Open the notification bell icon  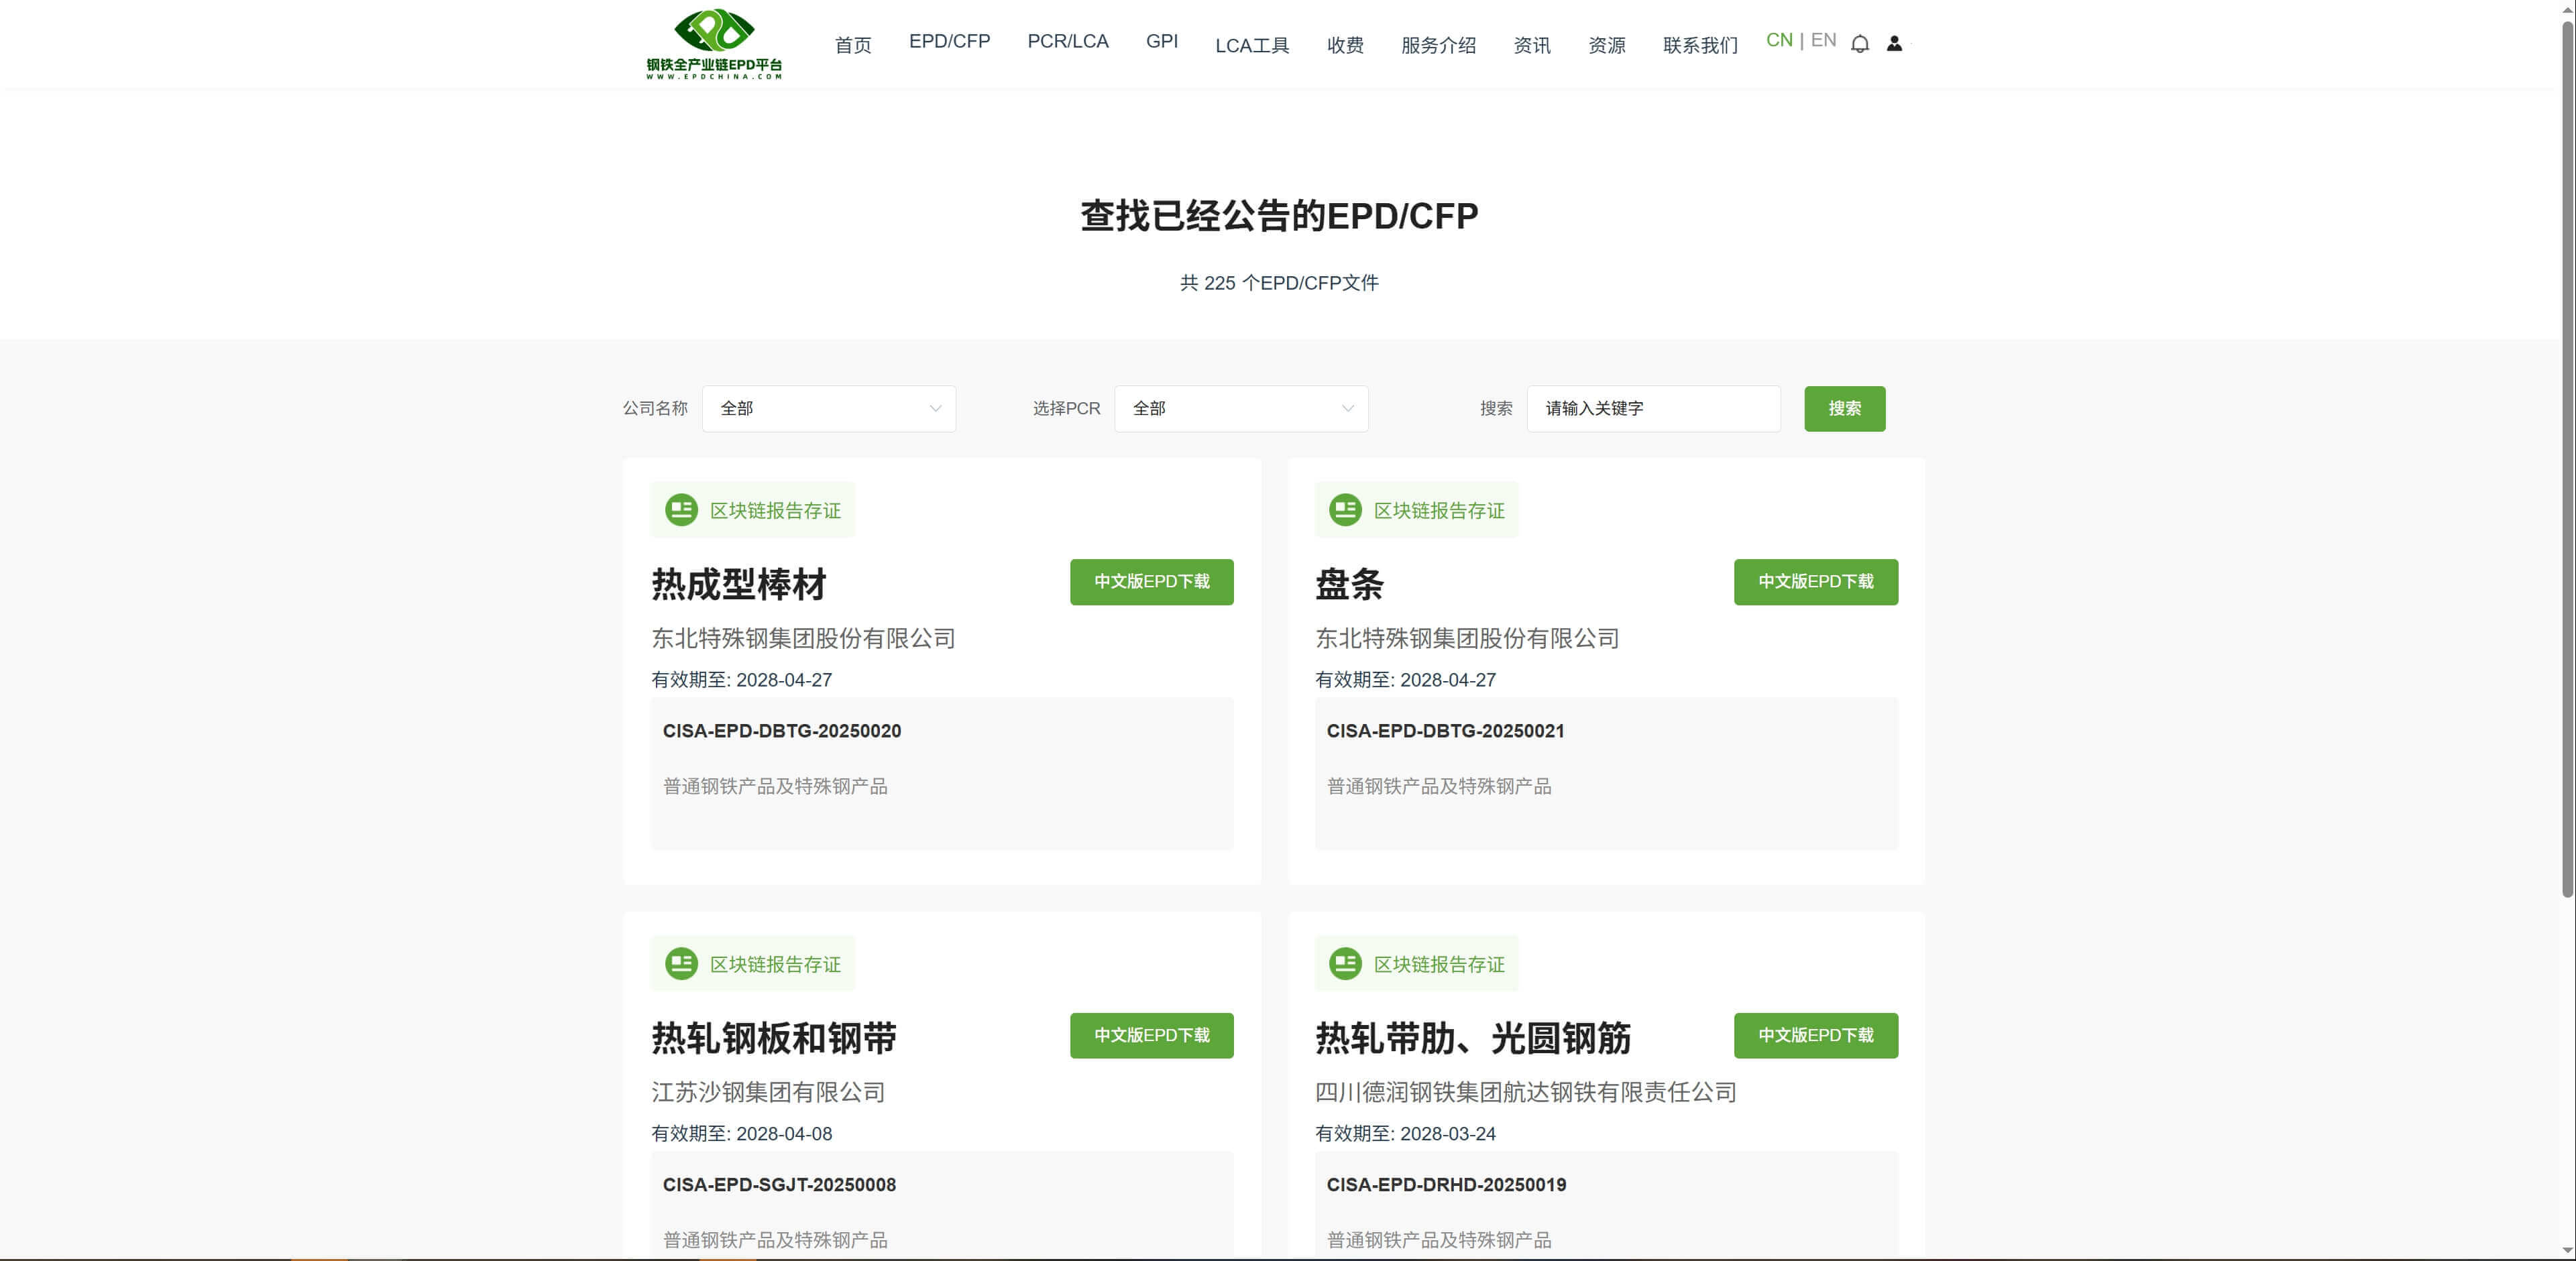click(1859, 44)
